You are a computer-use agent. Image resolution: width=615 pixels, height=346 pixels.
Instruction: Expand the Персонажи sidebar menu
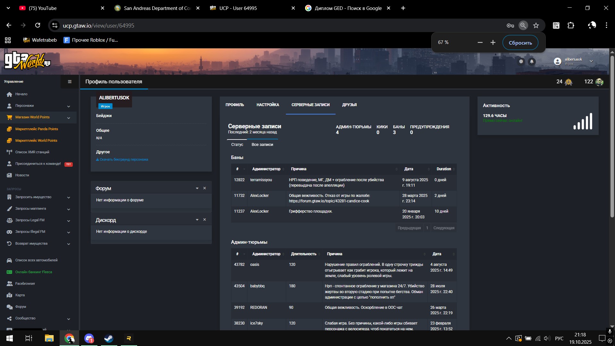(x=69, y=106)
